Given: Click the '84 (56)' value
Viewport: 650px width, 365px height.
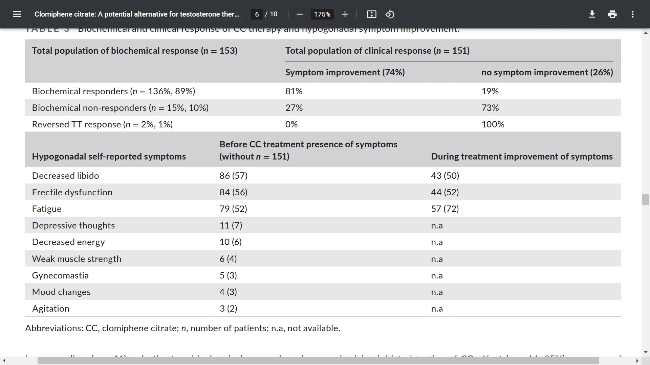Looking at the screenshot, I should [x=234, y=192].
